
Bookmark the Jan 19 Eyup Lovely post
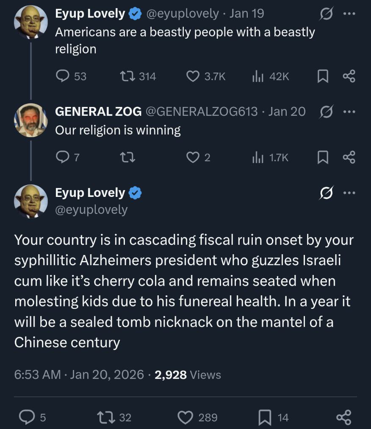point(323,76)
